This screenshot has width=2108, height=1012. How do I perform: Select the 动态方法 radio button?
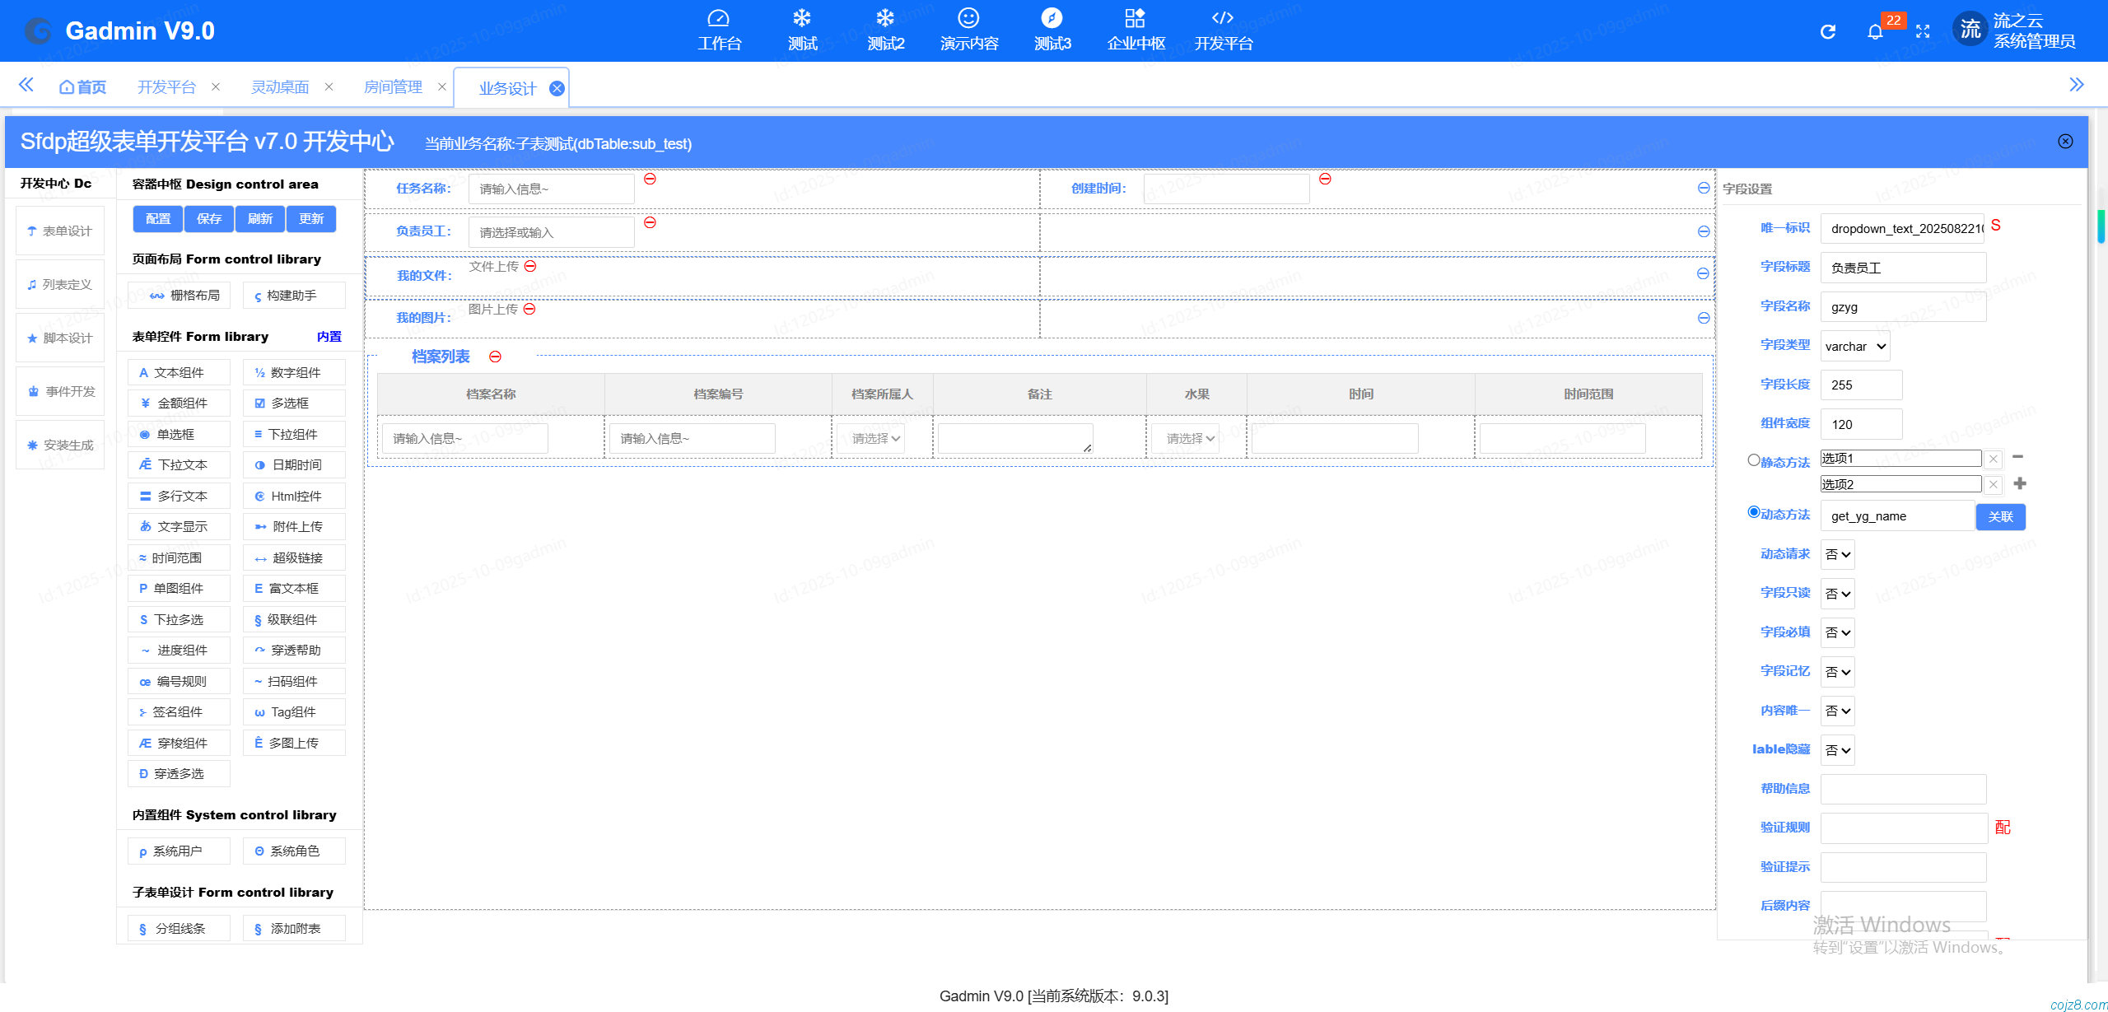click(x=1753, y=512)
